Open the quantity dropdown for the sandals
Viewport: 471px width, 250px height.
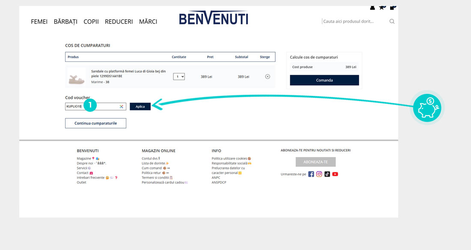[179, 77]
